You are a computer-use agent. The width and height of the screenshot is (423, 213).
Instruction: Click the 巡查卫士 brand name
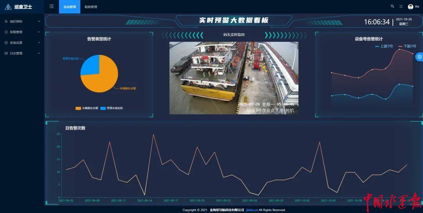(23, 7)
